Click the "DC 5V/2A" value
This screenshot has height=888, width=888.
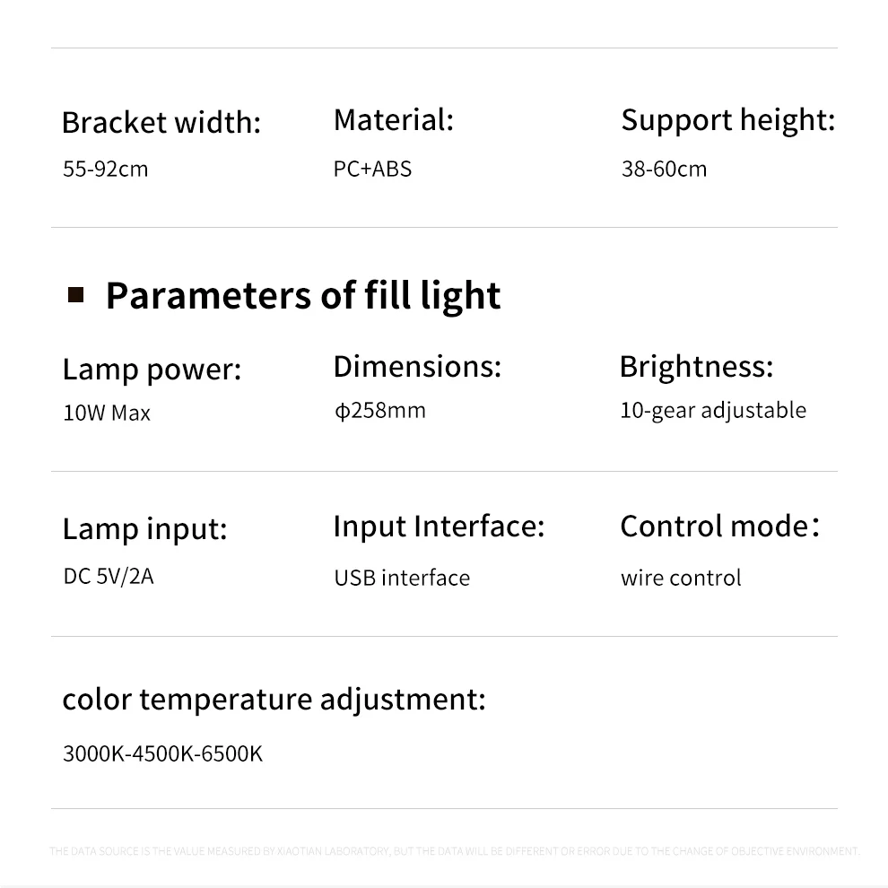[x=109, y=576]
